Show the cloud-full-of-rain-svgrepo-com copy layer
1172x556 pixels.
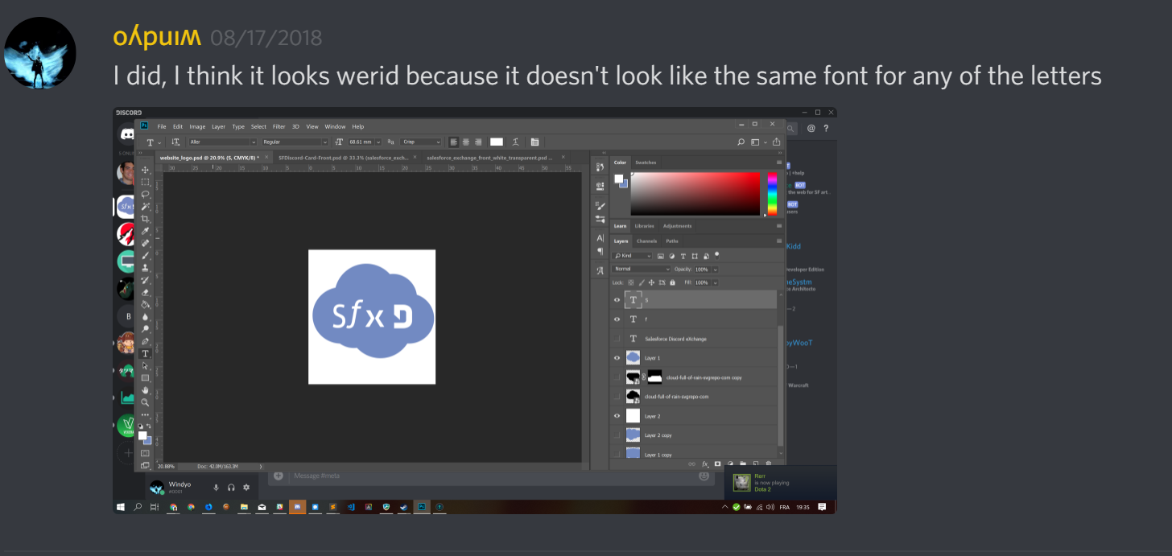[617, 377]
